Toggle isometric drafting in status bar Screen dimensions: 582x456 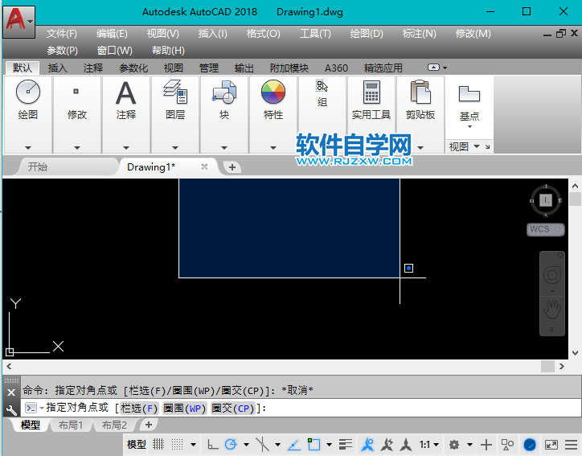262,444
